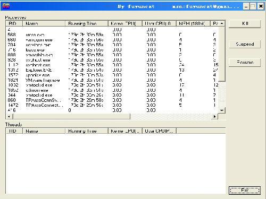Click the User CPU column header in Processes
The image size is (266, 199).
coord(159,23)
